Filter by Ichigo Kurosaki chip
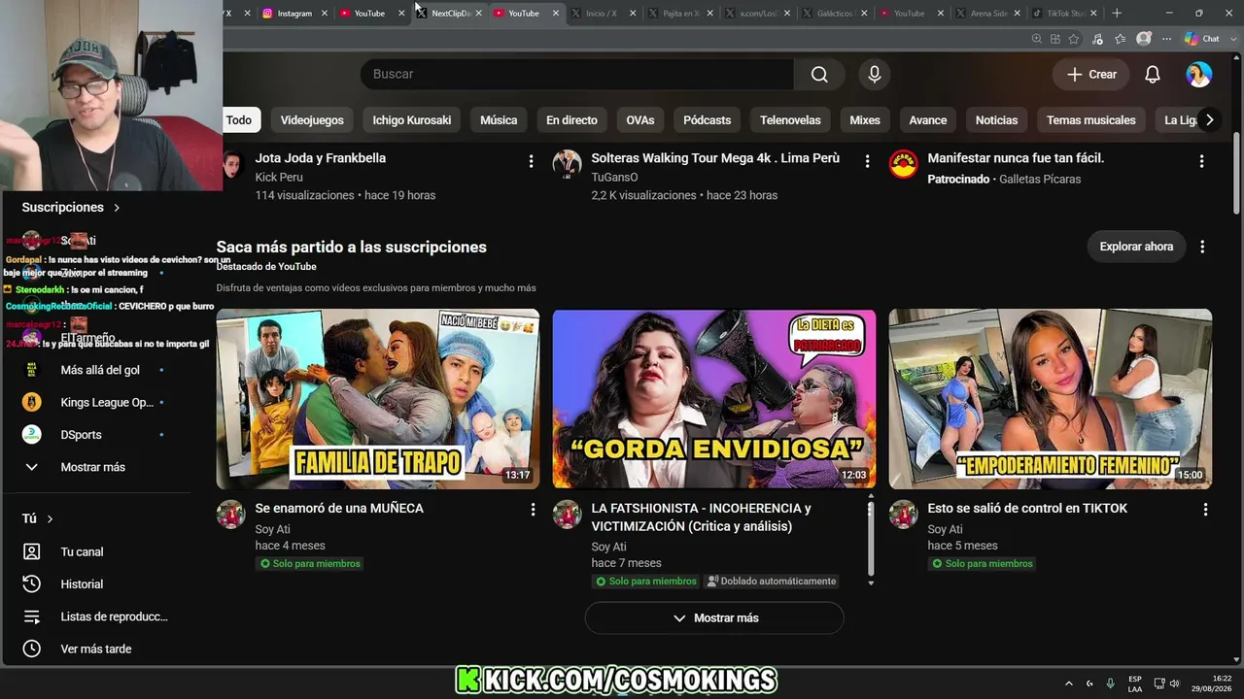Image resolution: width=1244 pixels, height=699 pixels. (x=412, y=120)
